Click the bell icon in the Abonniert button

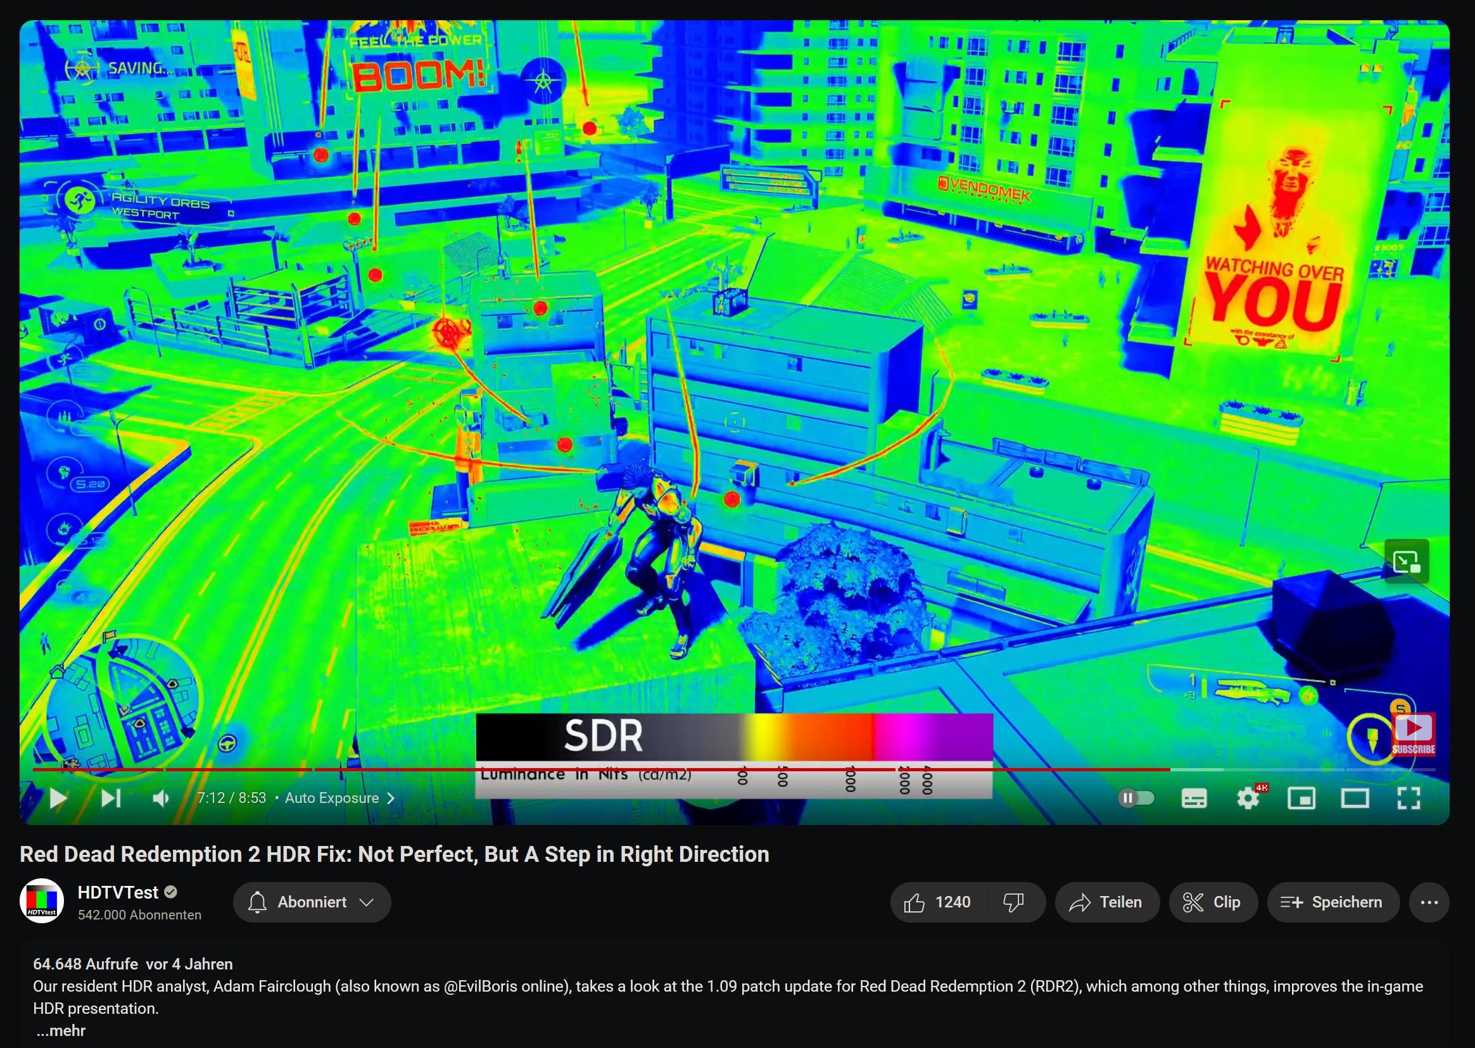[x=258, y=902]
